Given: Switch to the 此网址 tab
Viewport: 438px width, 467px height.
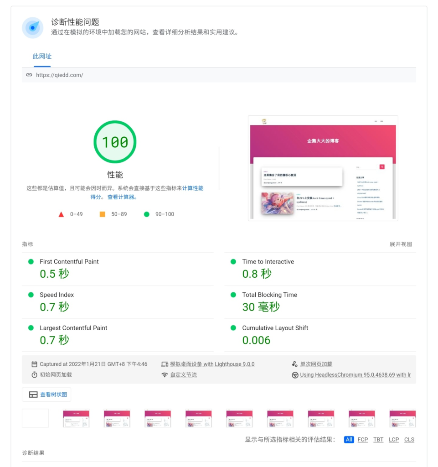Looking at the screenshot, I should tap(42, 57).
